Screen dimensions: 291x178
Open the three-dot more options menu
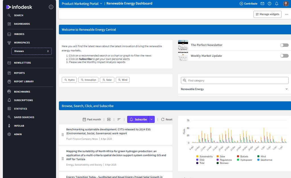[x=286, y=14]
